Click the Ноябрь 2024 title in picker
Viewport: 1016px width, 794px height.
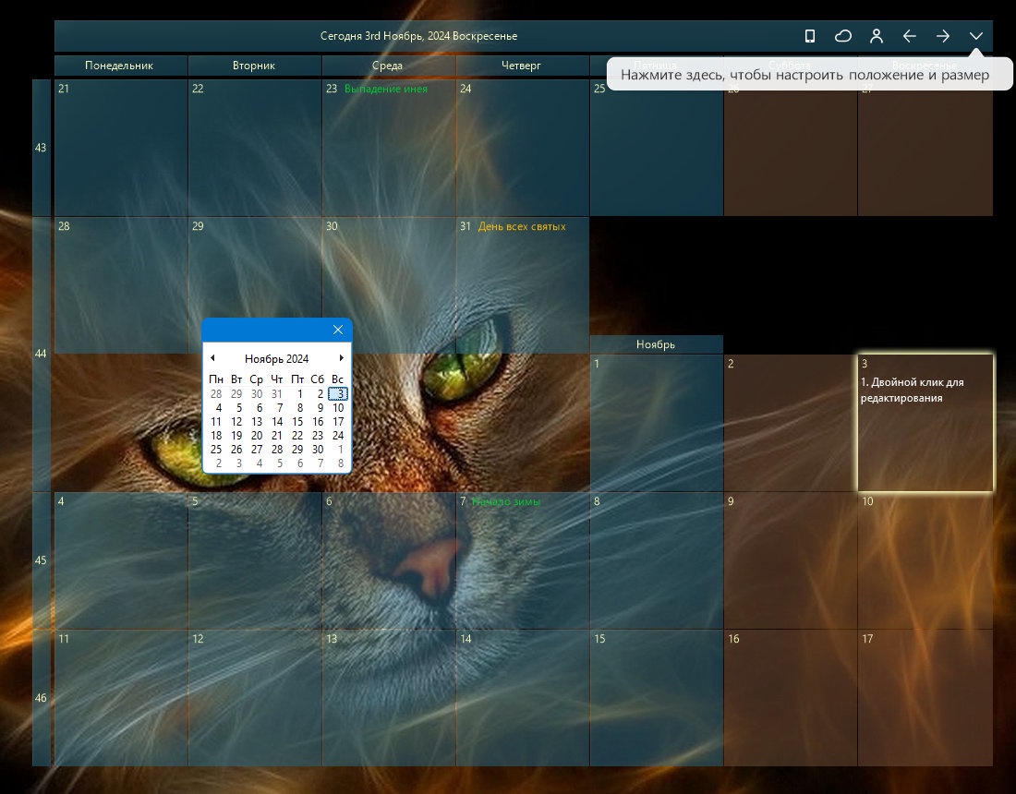pyautogui.click(x=277, y=359)
